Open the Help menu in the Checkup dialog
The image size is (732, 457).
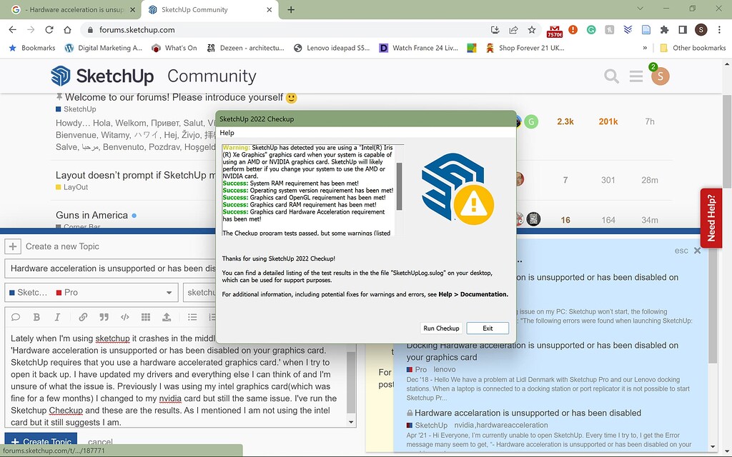click(x=227, y=133)
